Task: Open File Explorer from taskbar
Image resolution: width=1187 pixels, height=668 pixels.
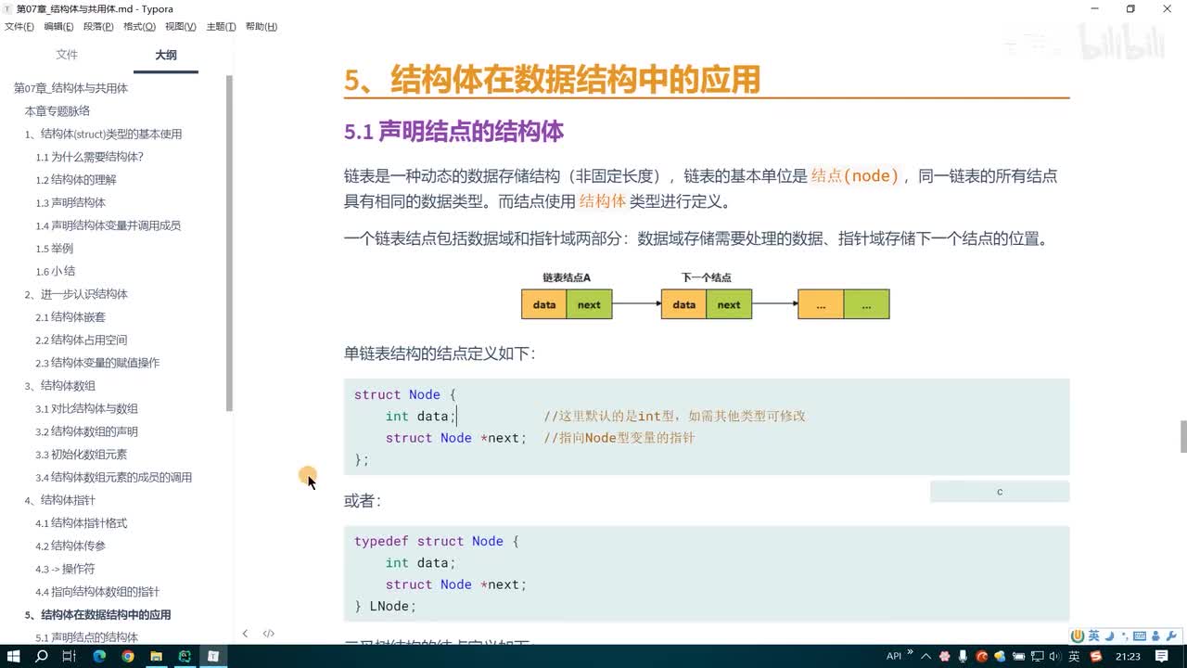Action: (157, 656)
